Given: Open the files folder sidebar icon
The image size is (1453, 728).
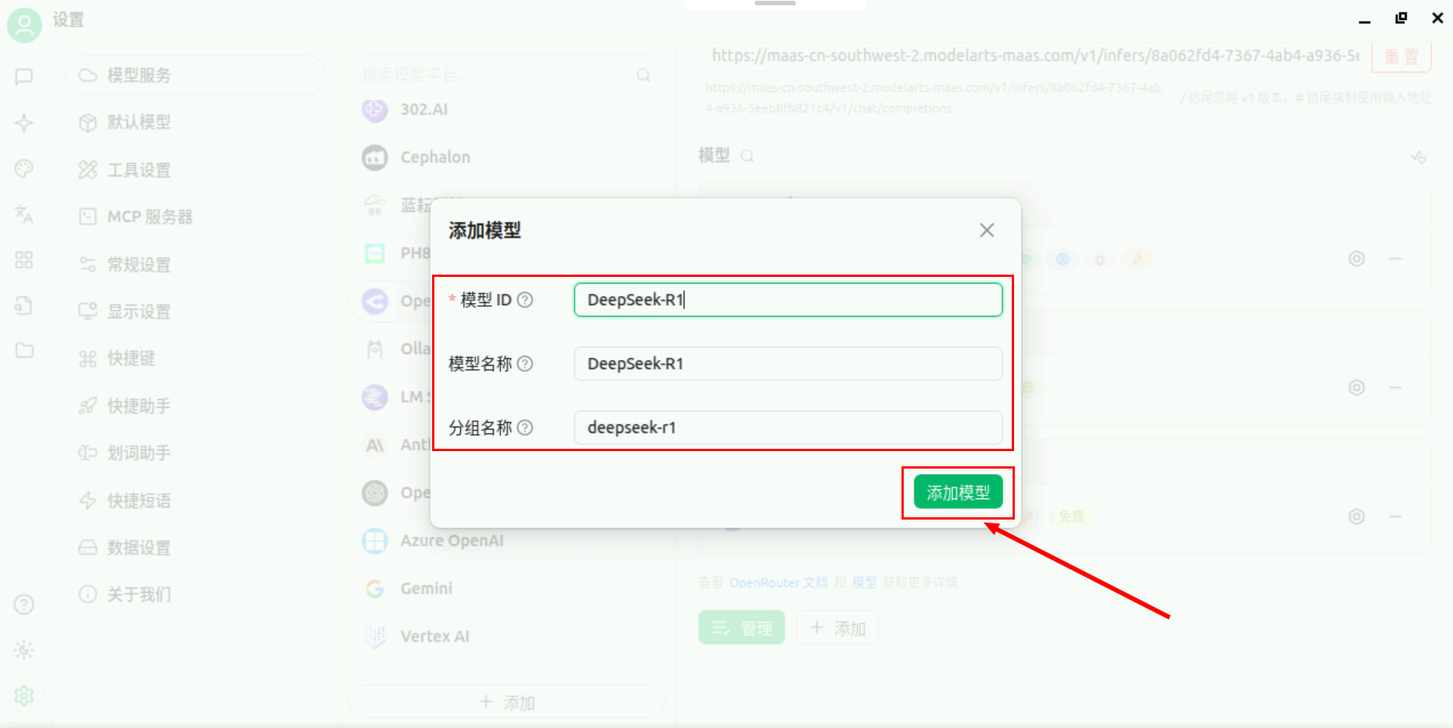Looking at the screenshot, I should [x=24, y=351].
